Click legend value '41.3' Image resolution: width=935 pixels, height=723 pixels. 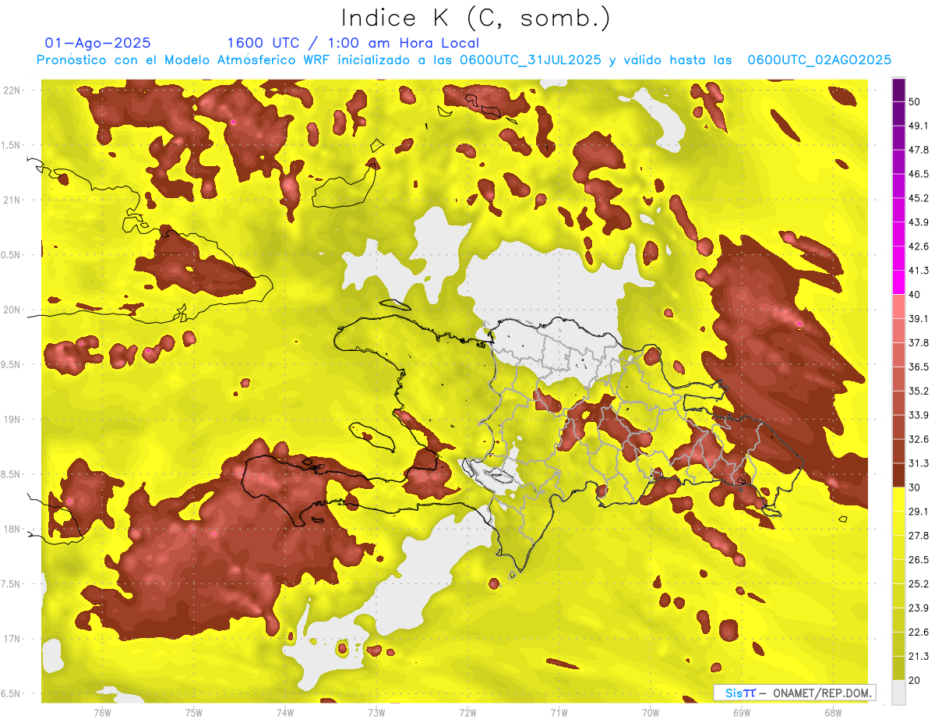pyautogui.click(x=917, y=271)
